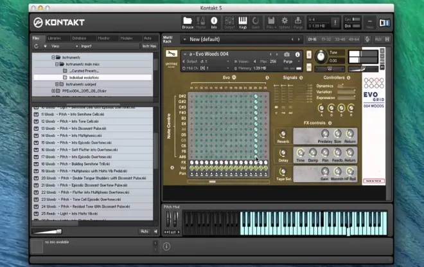Click the Delay Time knob
The height and width of the screenshot is (267, 424).
300,153
